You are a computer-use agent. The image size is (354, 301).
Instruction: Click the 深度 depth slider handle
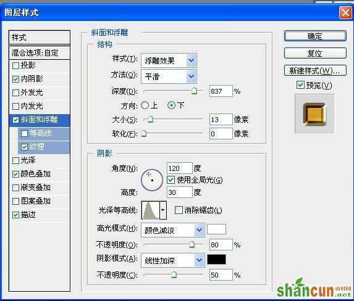tap(194, 91)
